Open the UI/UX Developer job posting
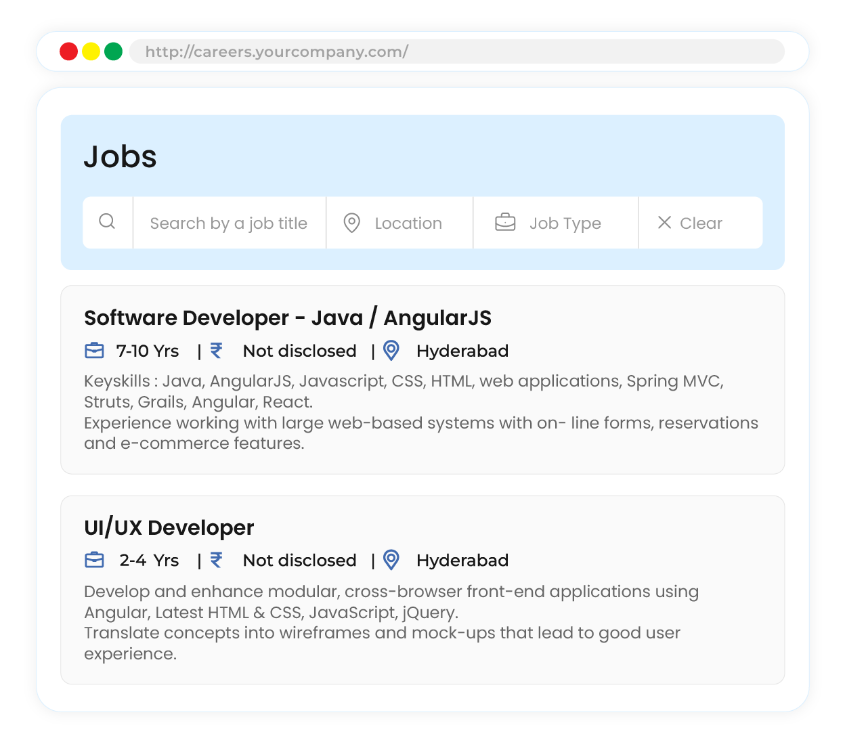This screenshot has height=744, width=845. pos(169,527)
